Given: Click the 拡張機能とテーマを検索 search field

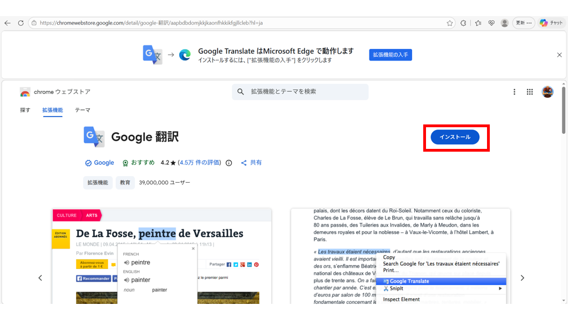Looking at the screenshot, I should pyautogui.click(x=300, y=92).
